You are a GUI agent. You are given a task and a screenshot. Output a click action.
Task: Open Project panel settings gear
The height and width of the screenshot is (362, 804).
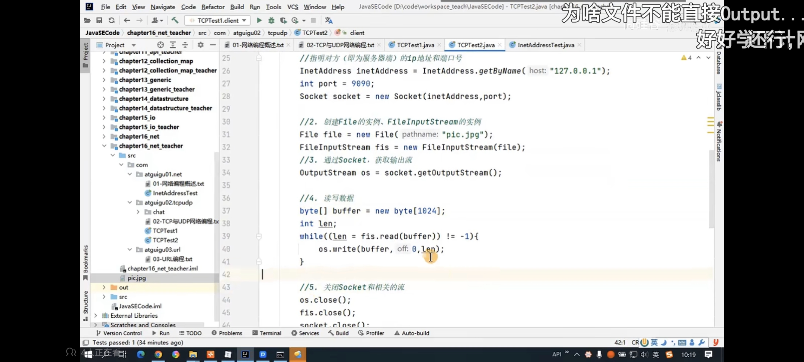tap(200, 45)
